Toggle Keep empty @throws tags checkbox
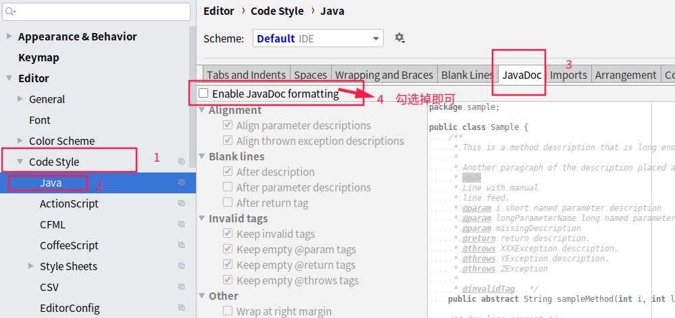Screen dimensions: 675x318 tap(228, 280)
